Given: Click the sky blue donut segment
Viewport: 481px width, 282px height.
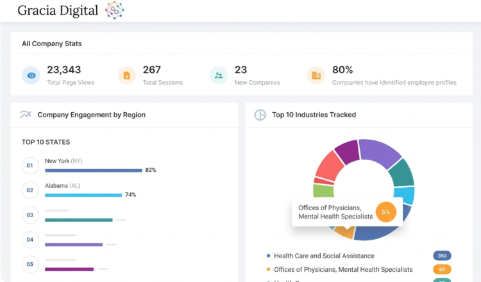Looking at the screenshot, I should [x=405, y=195].
